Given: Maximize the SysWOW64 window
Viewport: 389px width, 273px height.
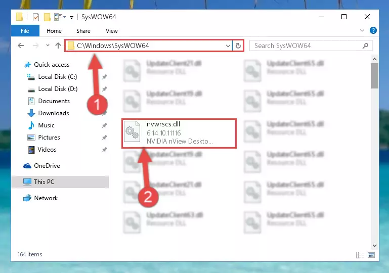Looking at the screenshot, I should (x=344, y=17).
